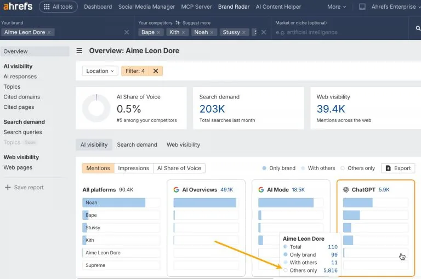Select the Impressions metric toggle
The width and height of the screenshot is (421, 279).
click(x=133, y=168)
